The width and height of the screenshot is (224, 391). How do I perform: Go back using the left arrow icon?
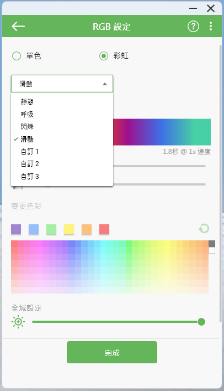pyautogui.click(x=18, y=26)
